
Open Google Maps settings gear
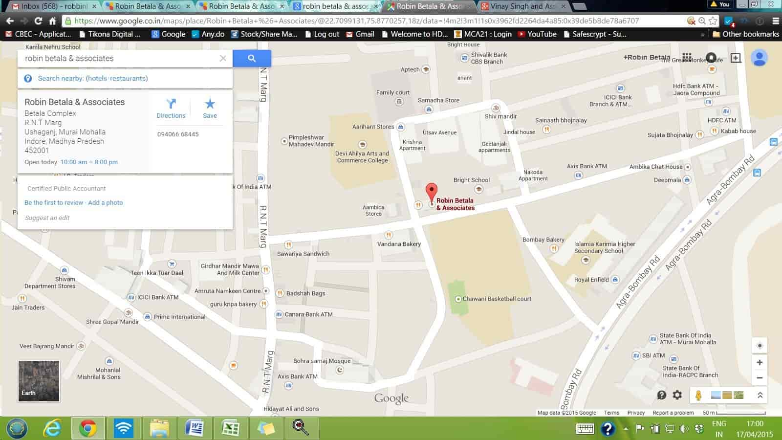[677, 395]
